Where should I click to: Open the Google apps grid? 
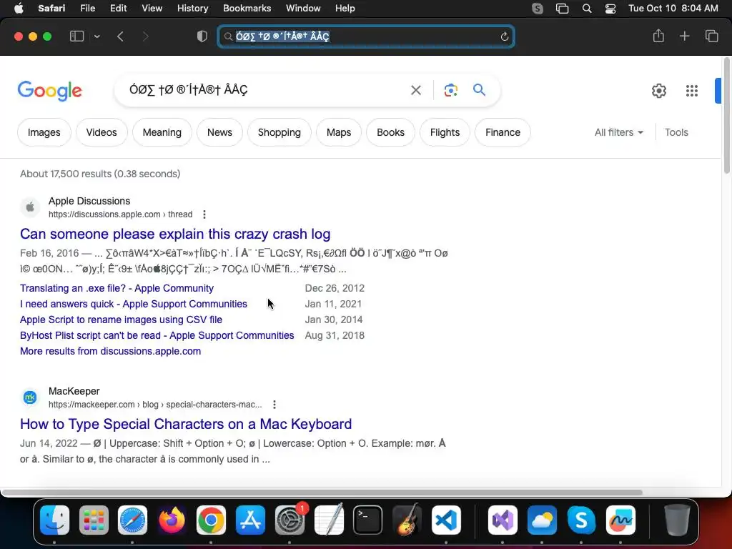tap(692, 91)
